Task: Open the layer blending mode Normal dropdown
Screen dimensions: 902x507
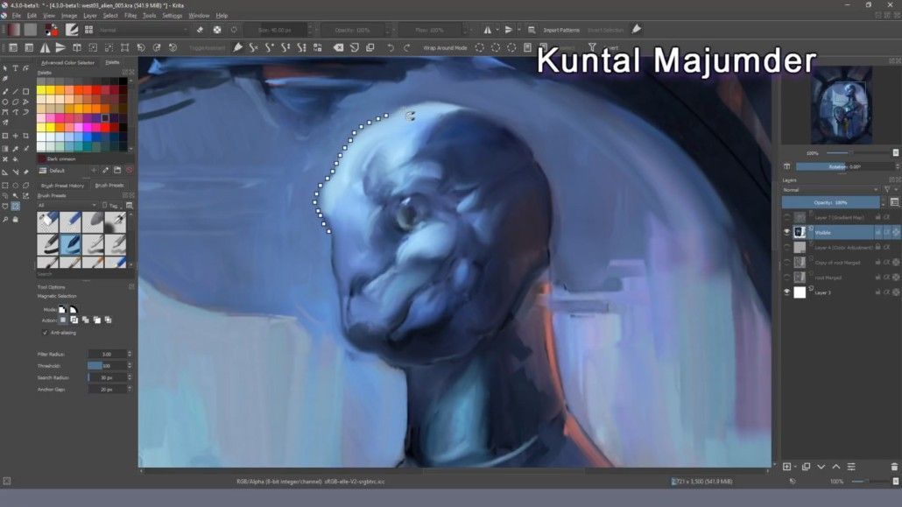Action: click(x=830, y=190)
